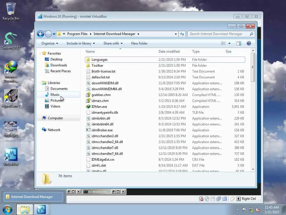Click the muted volume tray icon
The width and height of the screenshot is (286, 215).
point(258,210)
